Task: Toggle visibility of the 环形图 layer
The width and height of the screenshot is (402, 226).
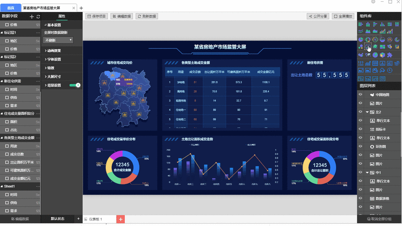Action: pos(361,147)
